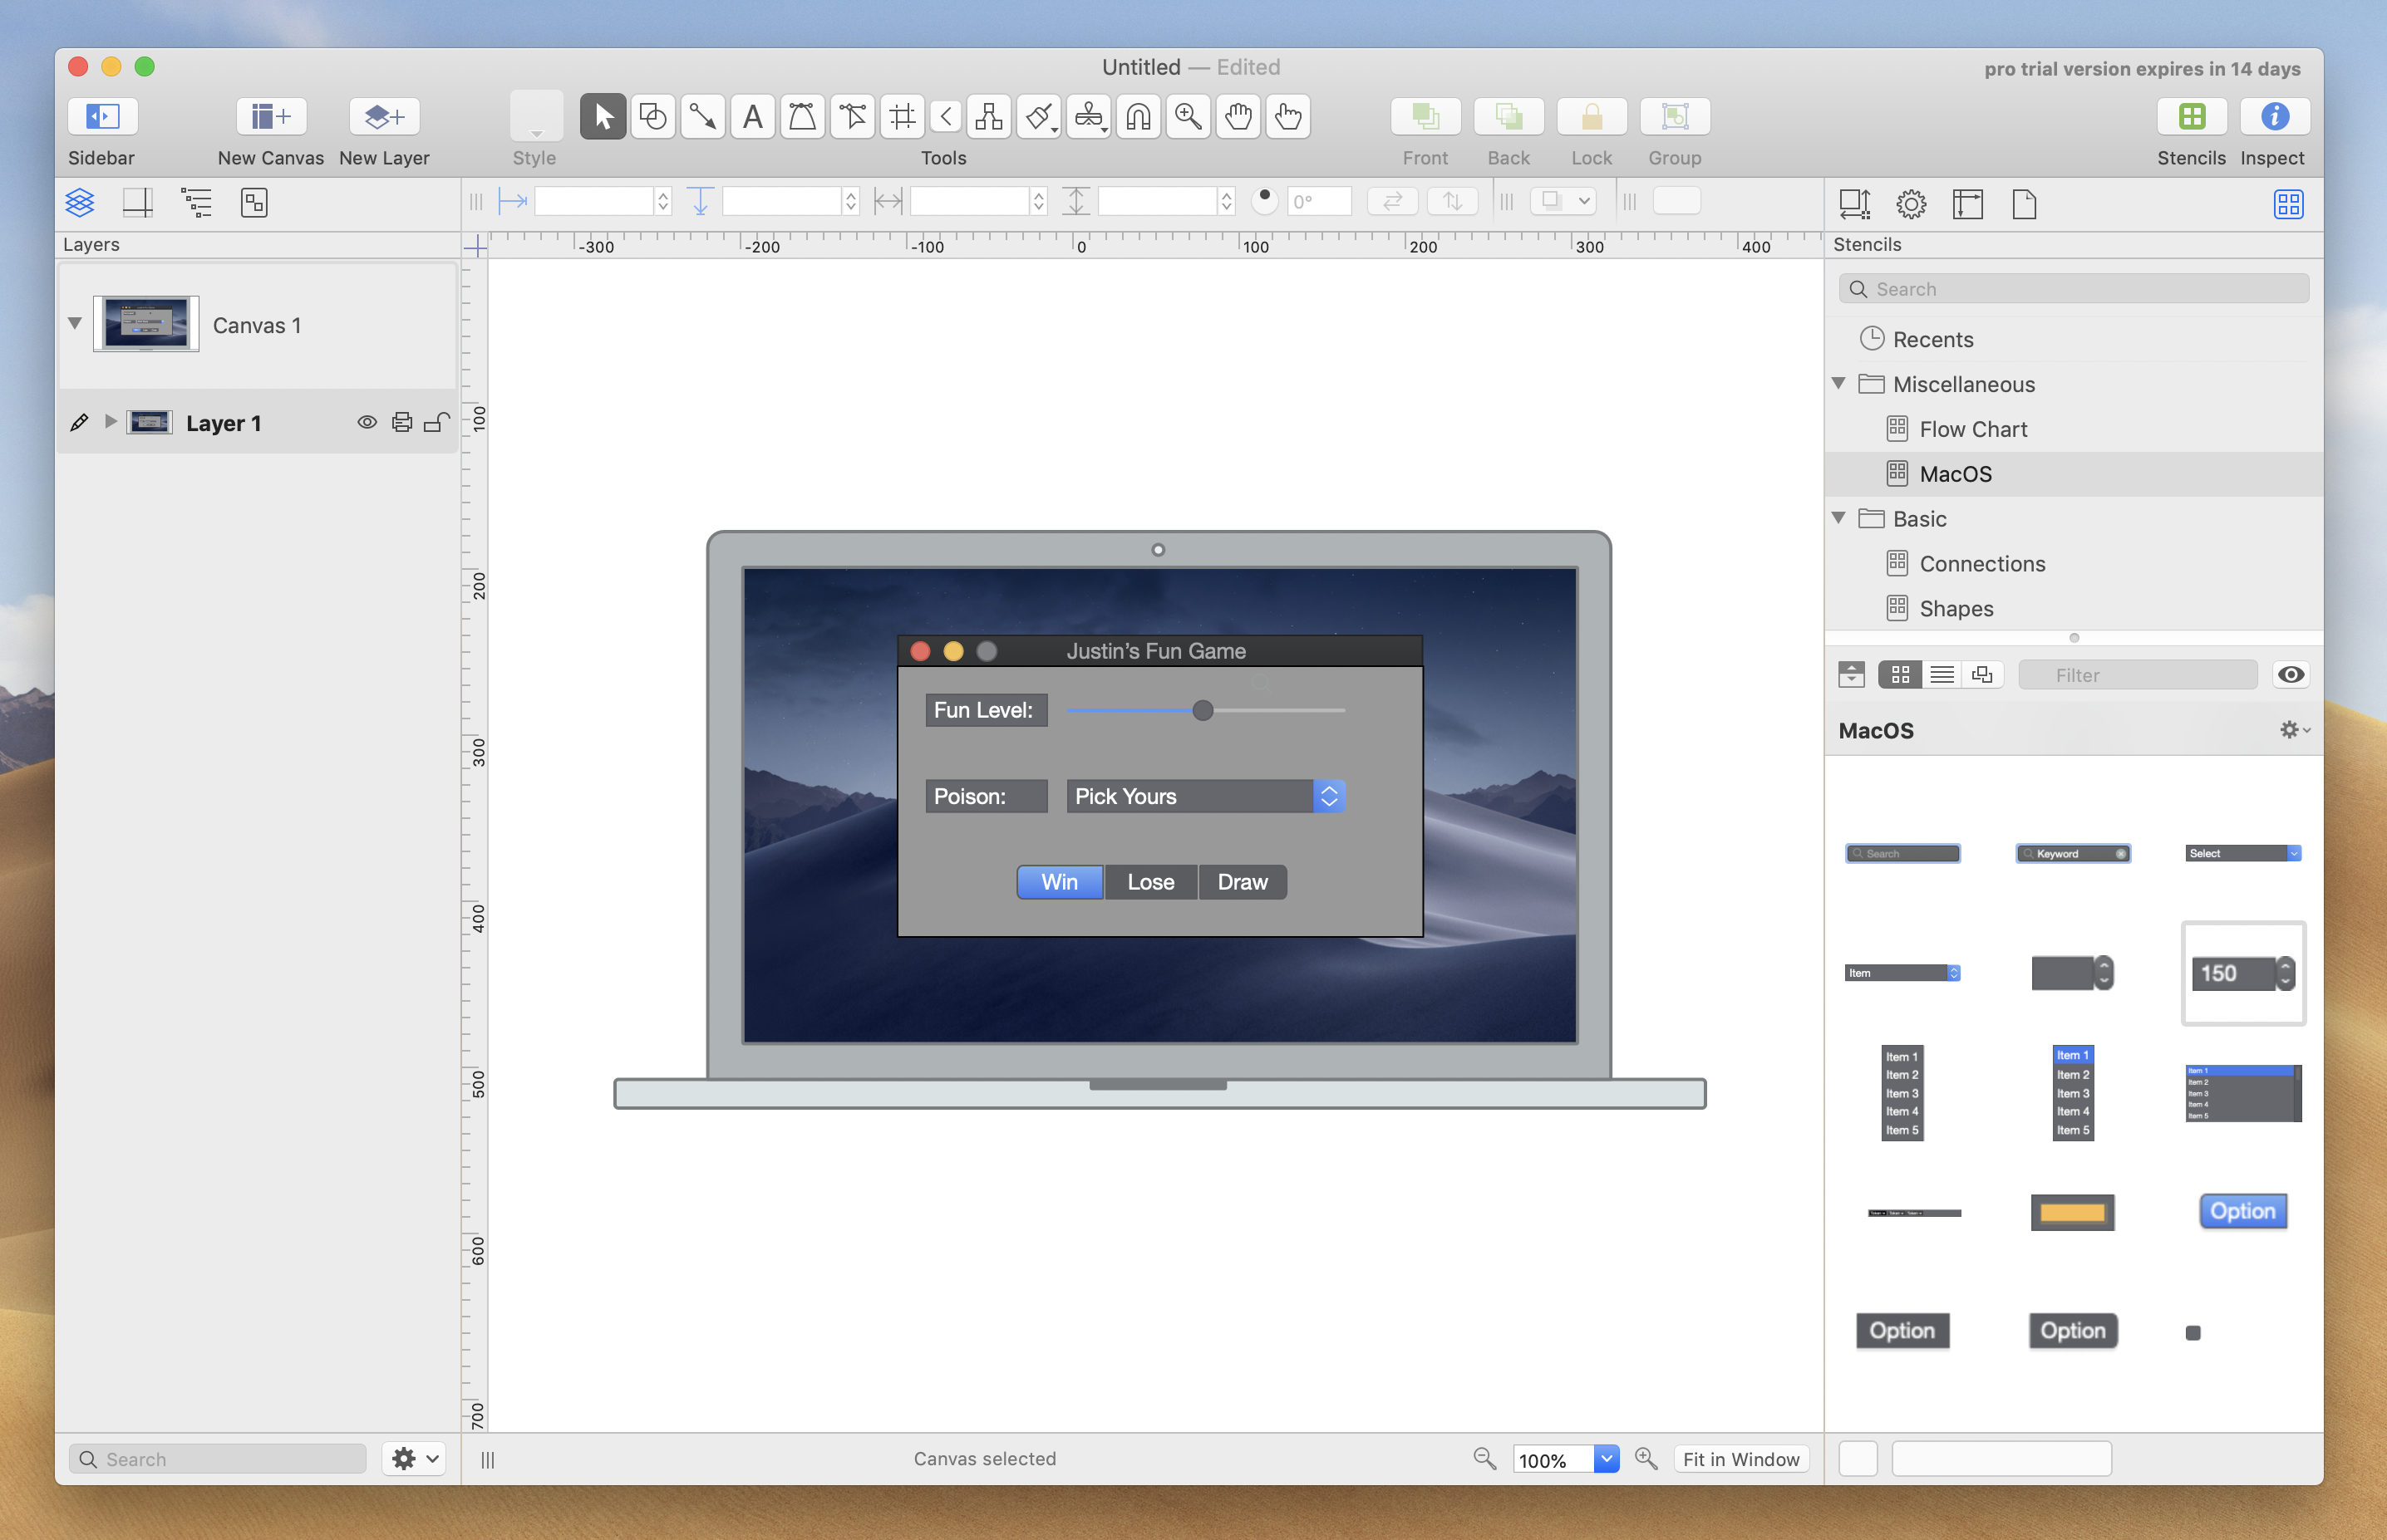Image resolution: width=2387 pixels, height=1540 pixels.
Task: Select the Hand tool
Action: pos(1237,116)
